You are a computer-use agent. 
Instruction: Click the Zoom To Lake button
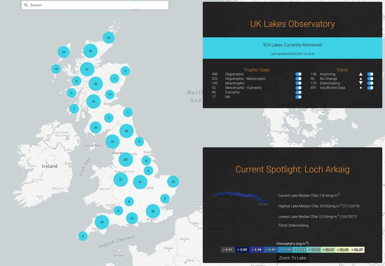click(x=293, y=258)
